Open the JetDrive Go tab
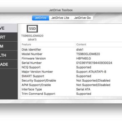This screenshot has height=122, width=122. pyautogui.click(x=82, y=18)
